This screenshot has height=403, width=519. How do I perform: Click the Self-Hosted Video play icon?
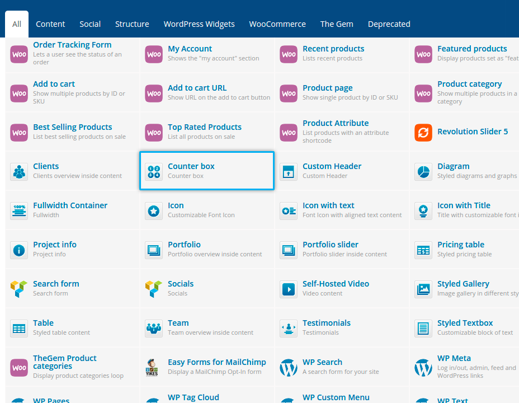point(289,289)
